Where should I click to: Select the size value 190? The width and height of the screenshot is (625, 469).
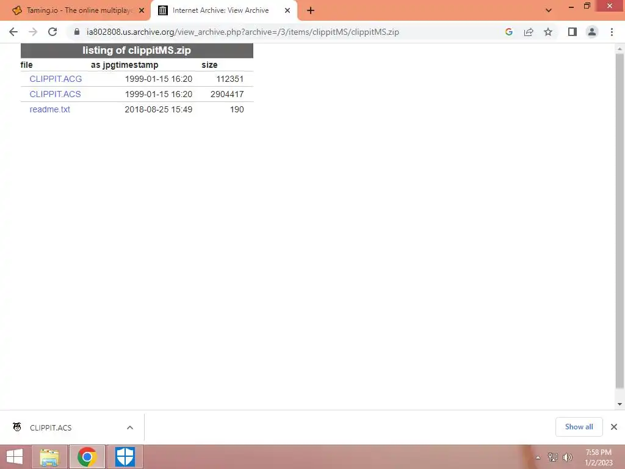(237, 109)
